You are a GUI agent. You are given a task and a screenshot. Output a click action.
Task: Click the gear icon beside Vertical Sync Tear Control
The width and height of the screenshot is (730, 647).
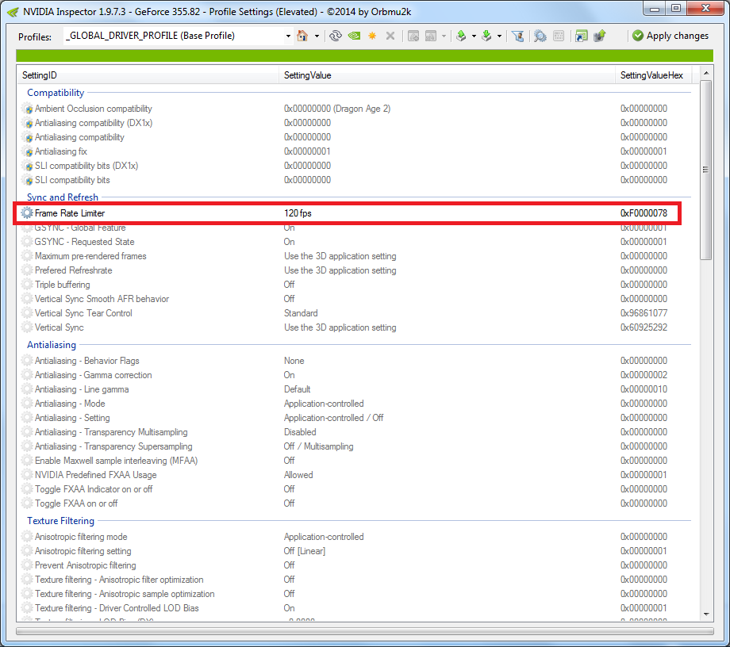[x=28, y=313]
